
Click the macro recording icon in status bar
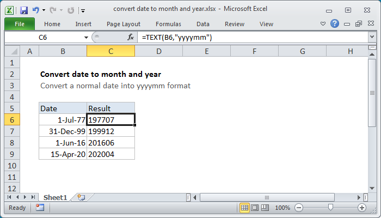[40, 208]
